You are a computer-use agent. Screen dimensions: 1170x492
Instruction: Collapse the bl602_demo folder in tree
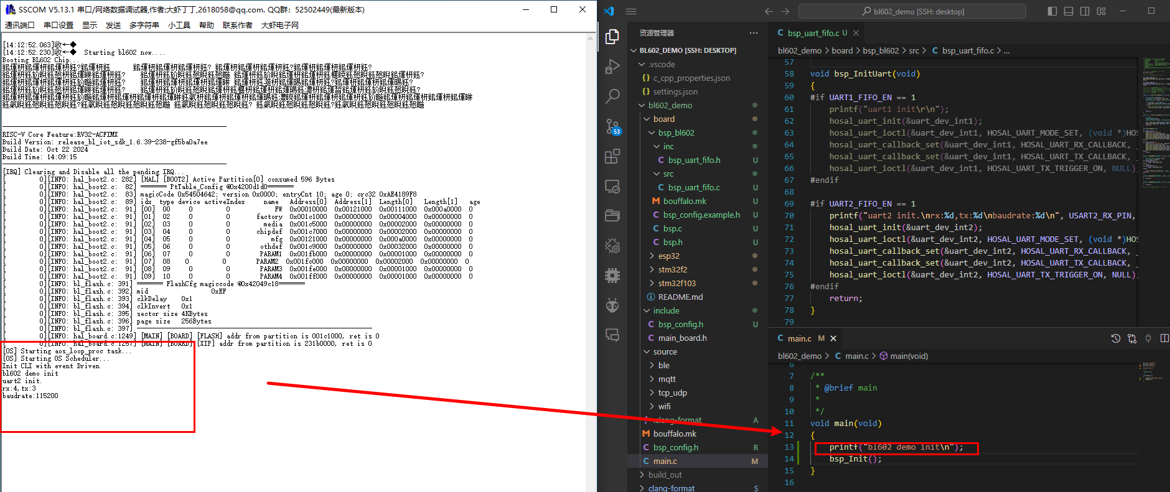point(642,105)
